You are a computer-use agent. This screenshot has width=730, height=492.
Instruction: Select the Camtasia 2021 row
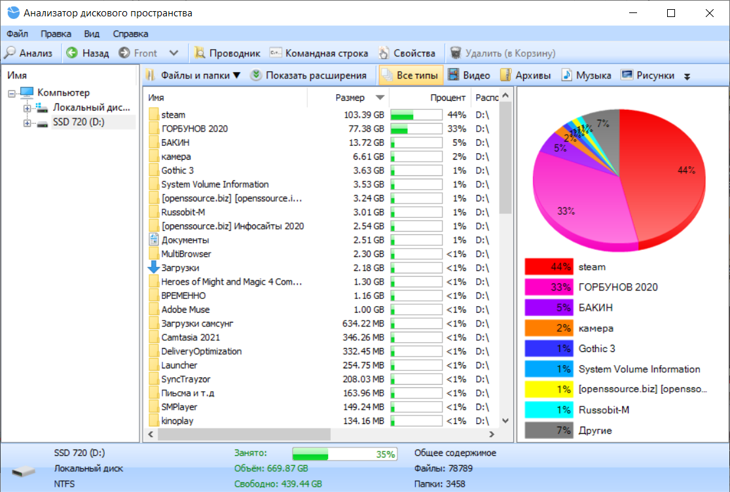click(x=322, y=337)
